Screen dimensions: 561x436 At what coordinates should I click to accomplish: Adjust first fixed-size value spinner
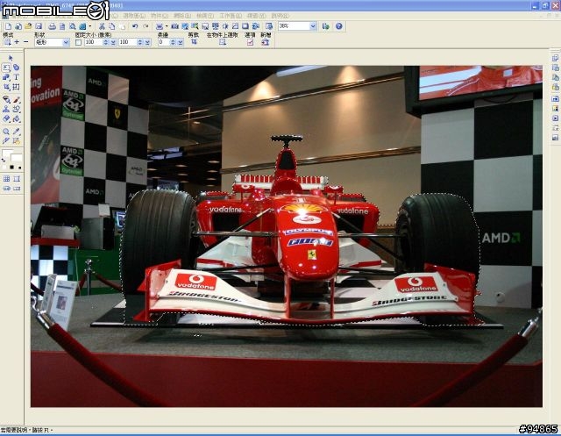click(x=106, y=42)
